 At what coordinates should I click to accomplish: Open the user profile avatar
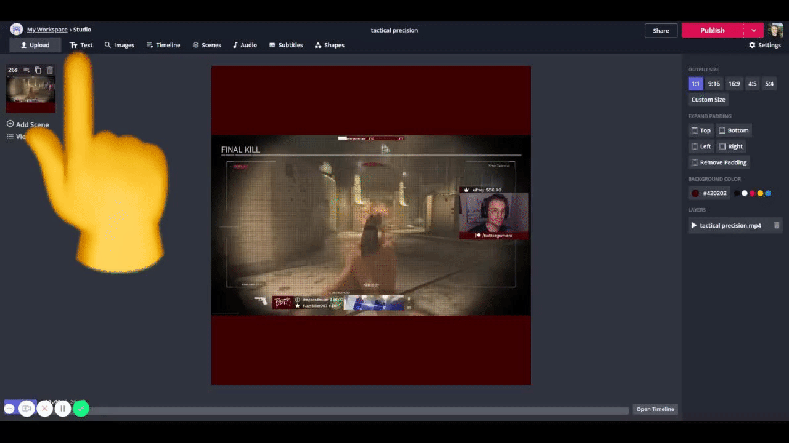pos(775,30)
